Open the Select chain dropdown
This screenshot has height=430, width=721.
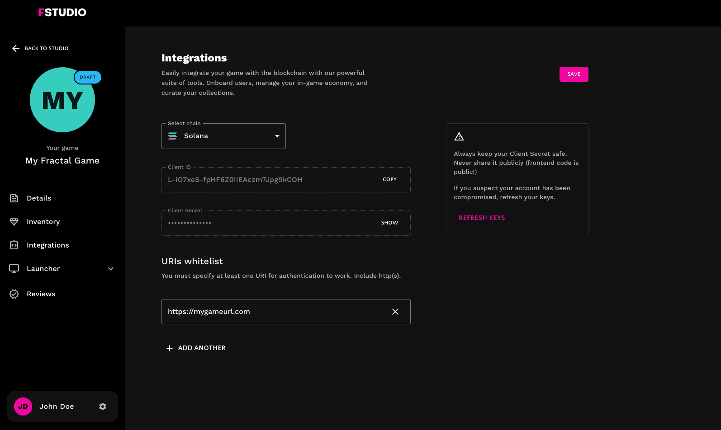click(x=223, y=136)
